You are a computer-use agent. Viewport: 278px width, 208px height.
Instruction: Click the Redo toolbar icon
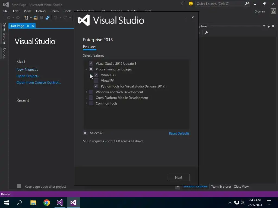click(65, 18)
